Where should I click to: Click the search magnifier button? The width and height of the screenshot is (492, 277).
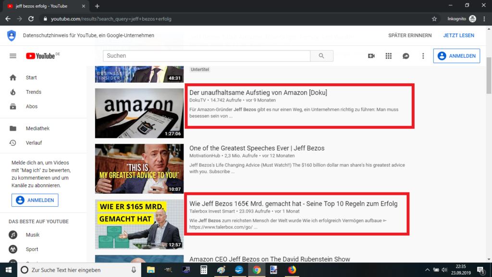[x=321, y=56]
